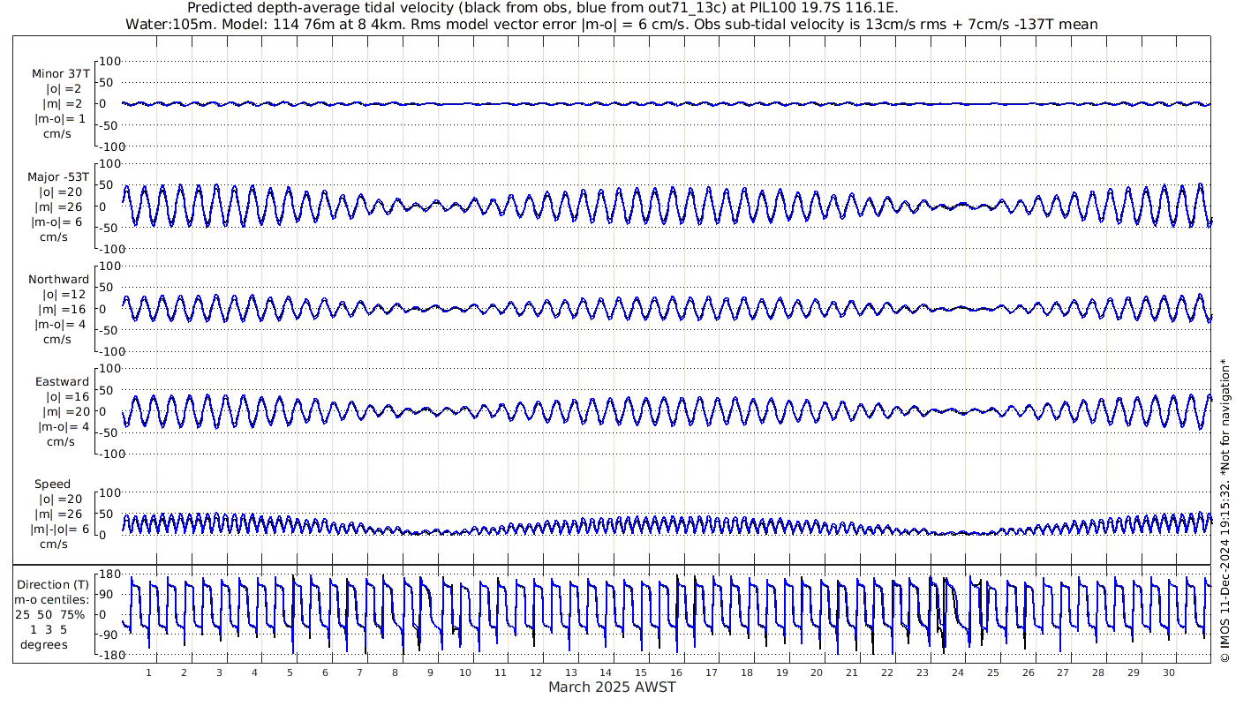1236x706 pixels.
Task: Click the IMOS 'Not for navigation' copyright notice
Action: pos(1225,510)
